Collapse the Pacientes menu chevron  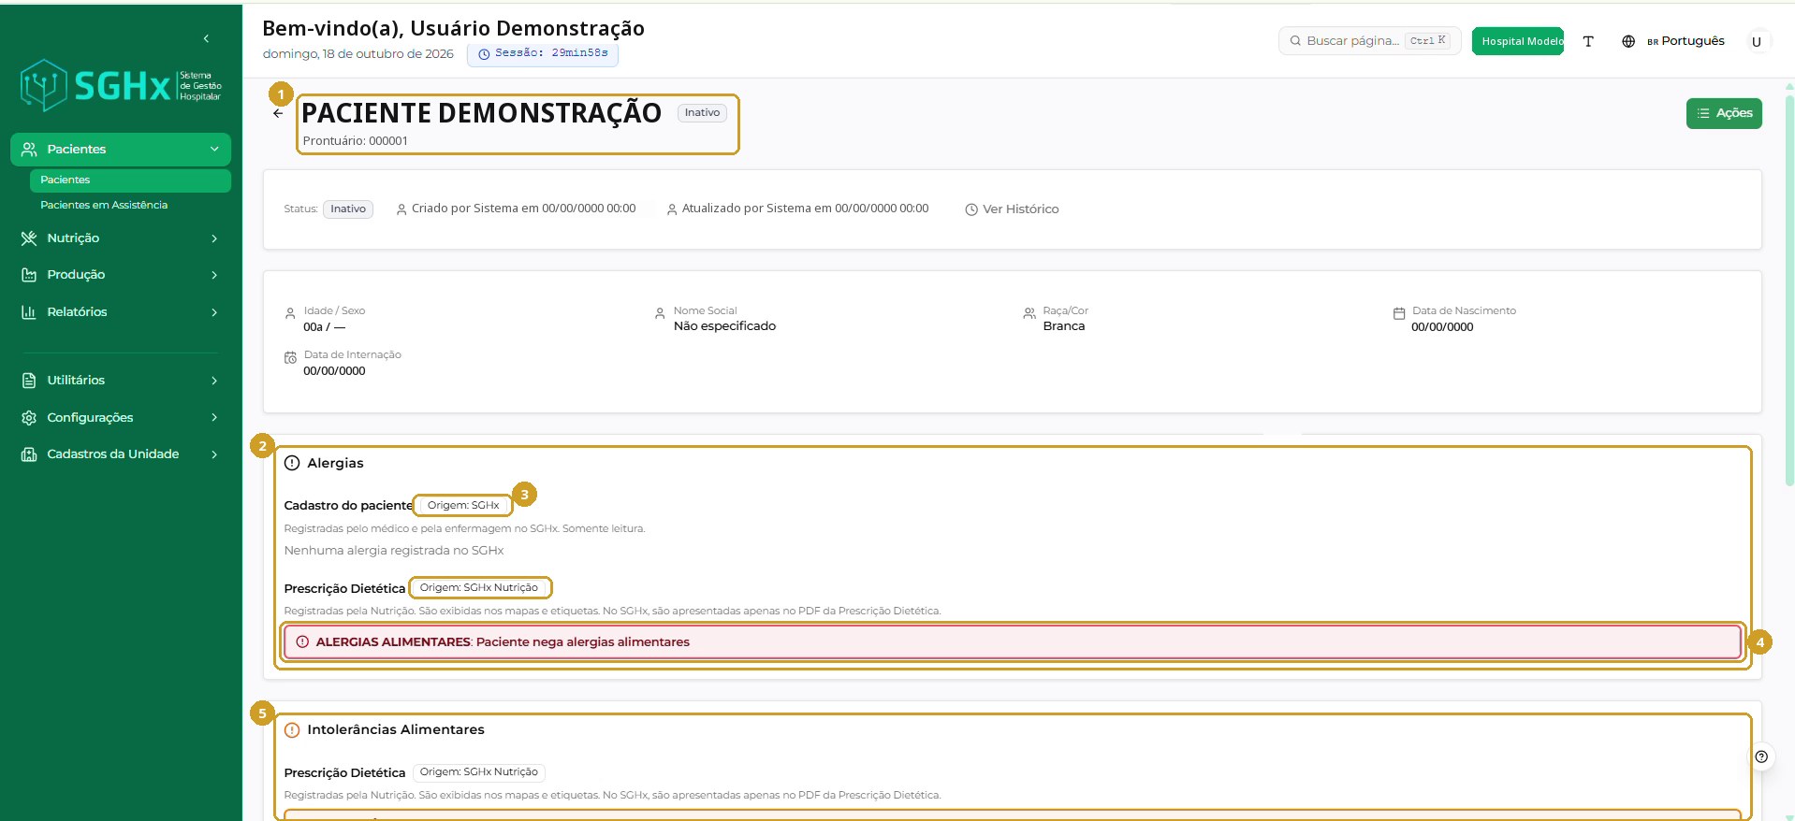click(214, 150)
